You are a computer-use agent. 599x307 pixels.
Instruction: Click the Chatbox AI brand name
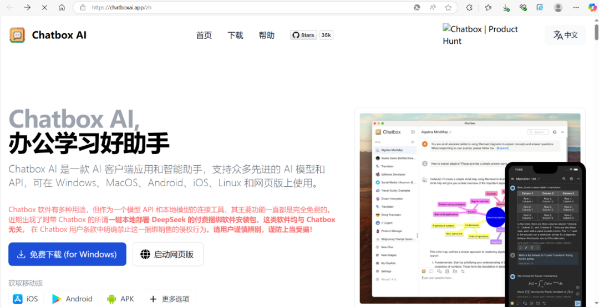pos(59,35)
